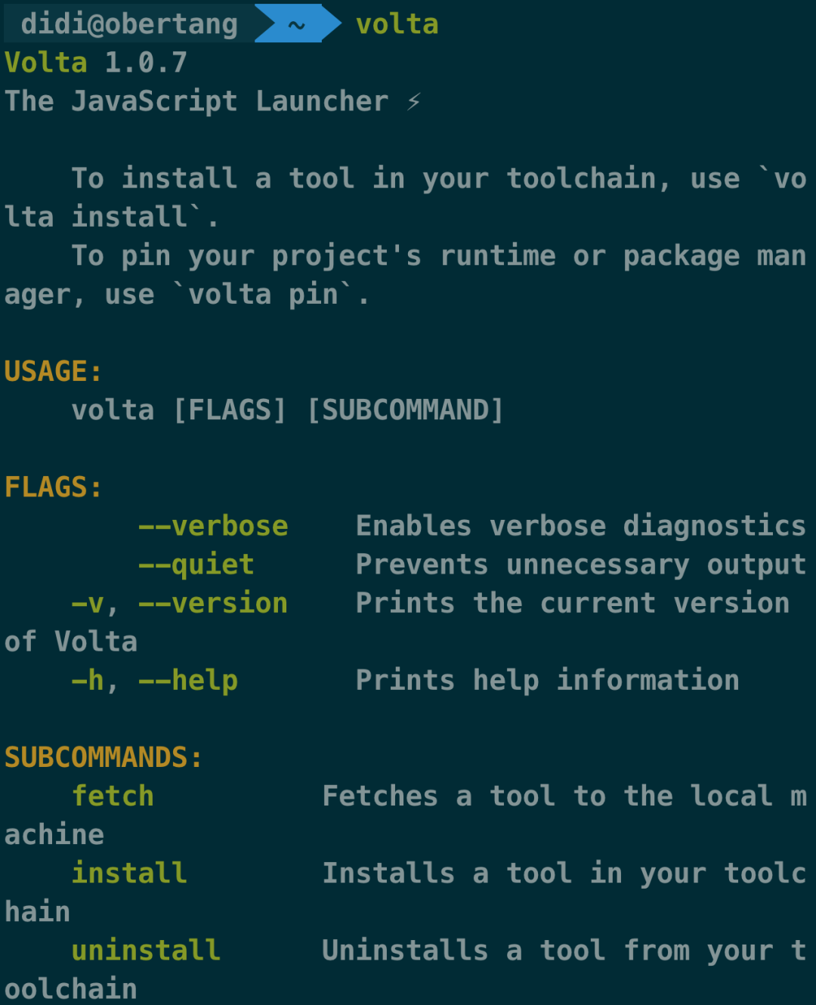Click the USAGE: heading

tap(53, 371)
